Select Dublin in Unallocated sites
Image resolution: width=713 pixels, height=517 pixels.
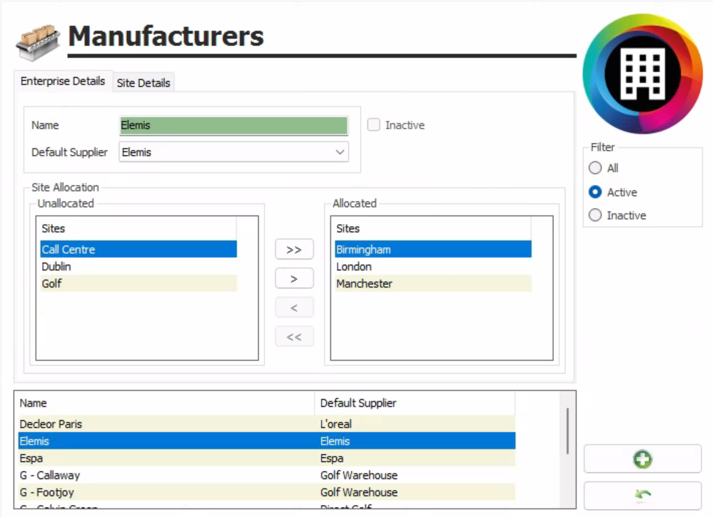pos(138,266)
